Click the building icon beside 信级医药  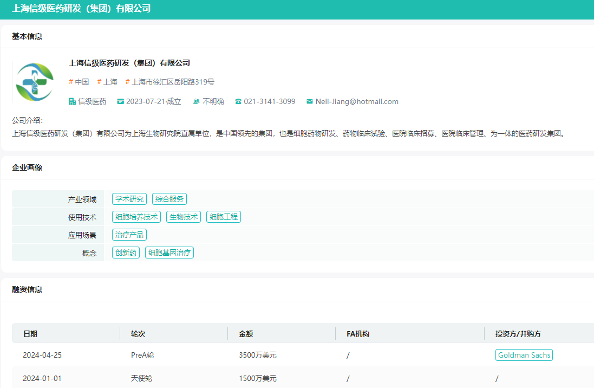click(72, 101)
